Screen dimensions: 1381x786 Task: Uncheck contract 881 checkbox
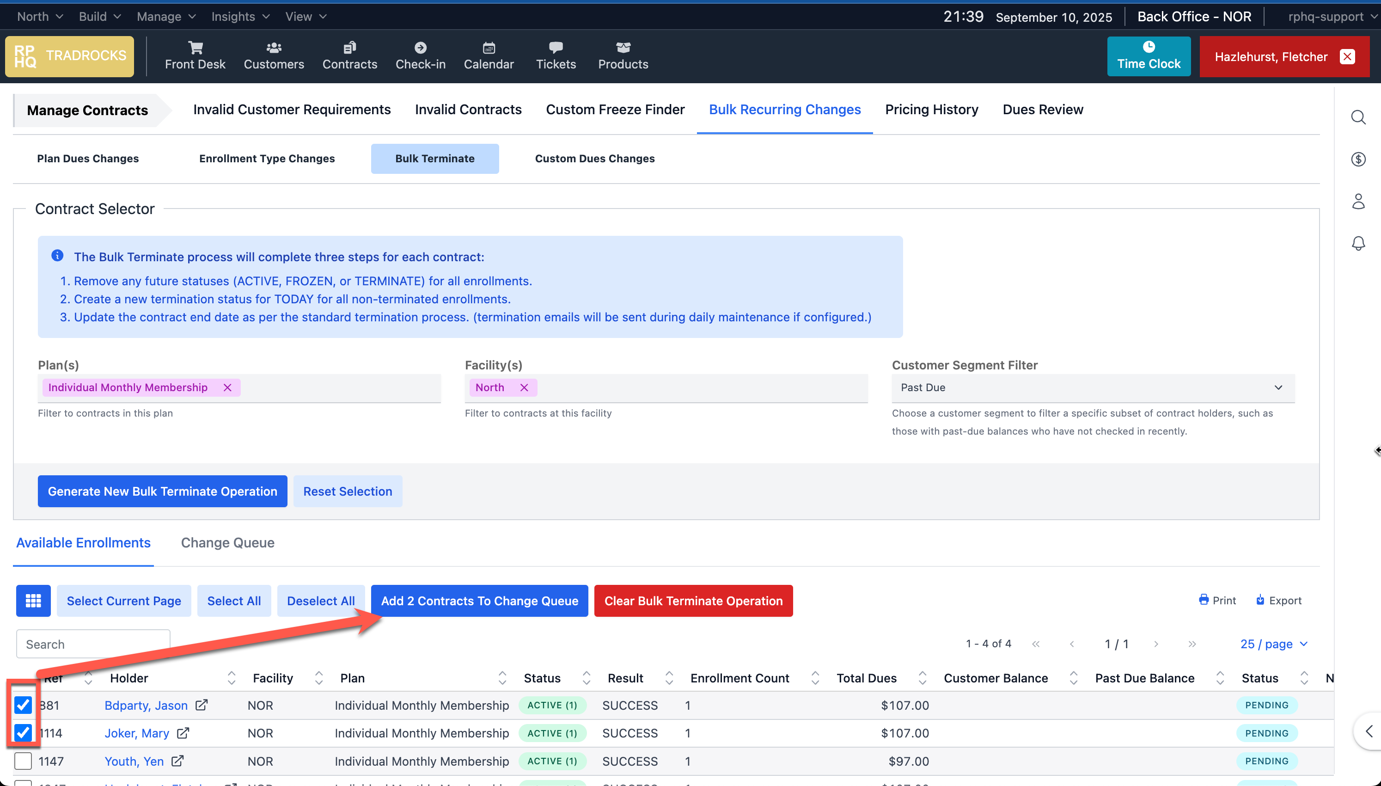pyautogui.click(x=23, y=705)
